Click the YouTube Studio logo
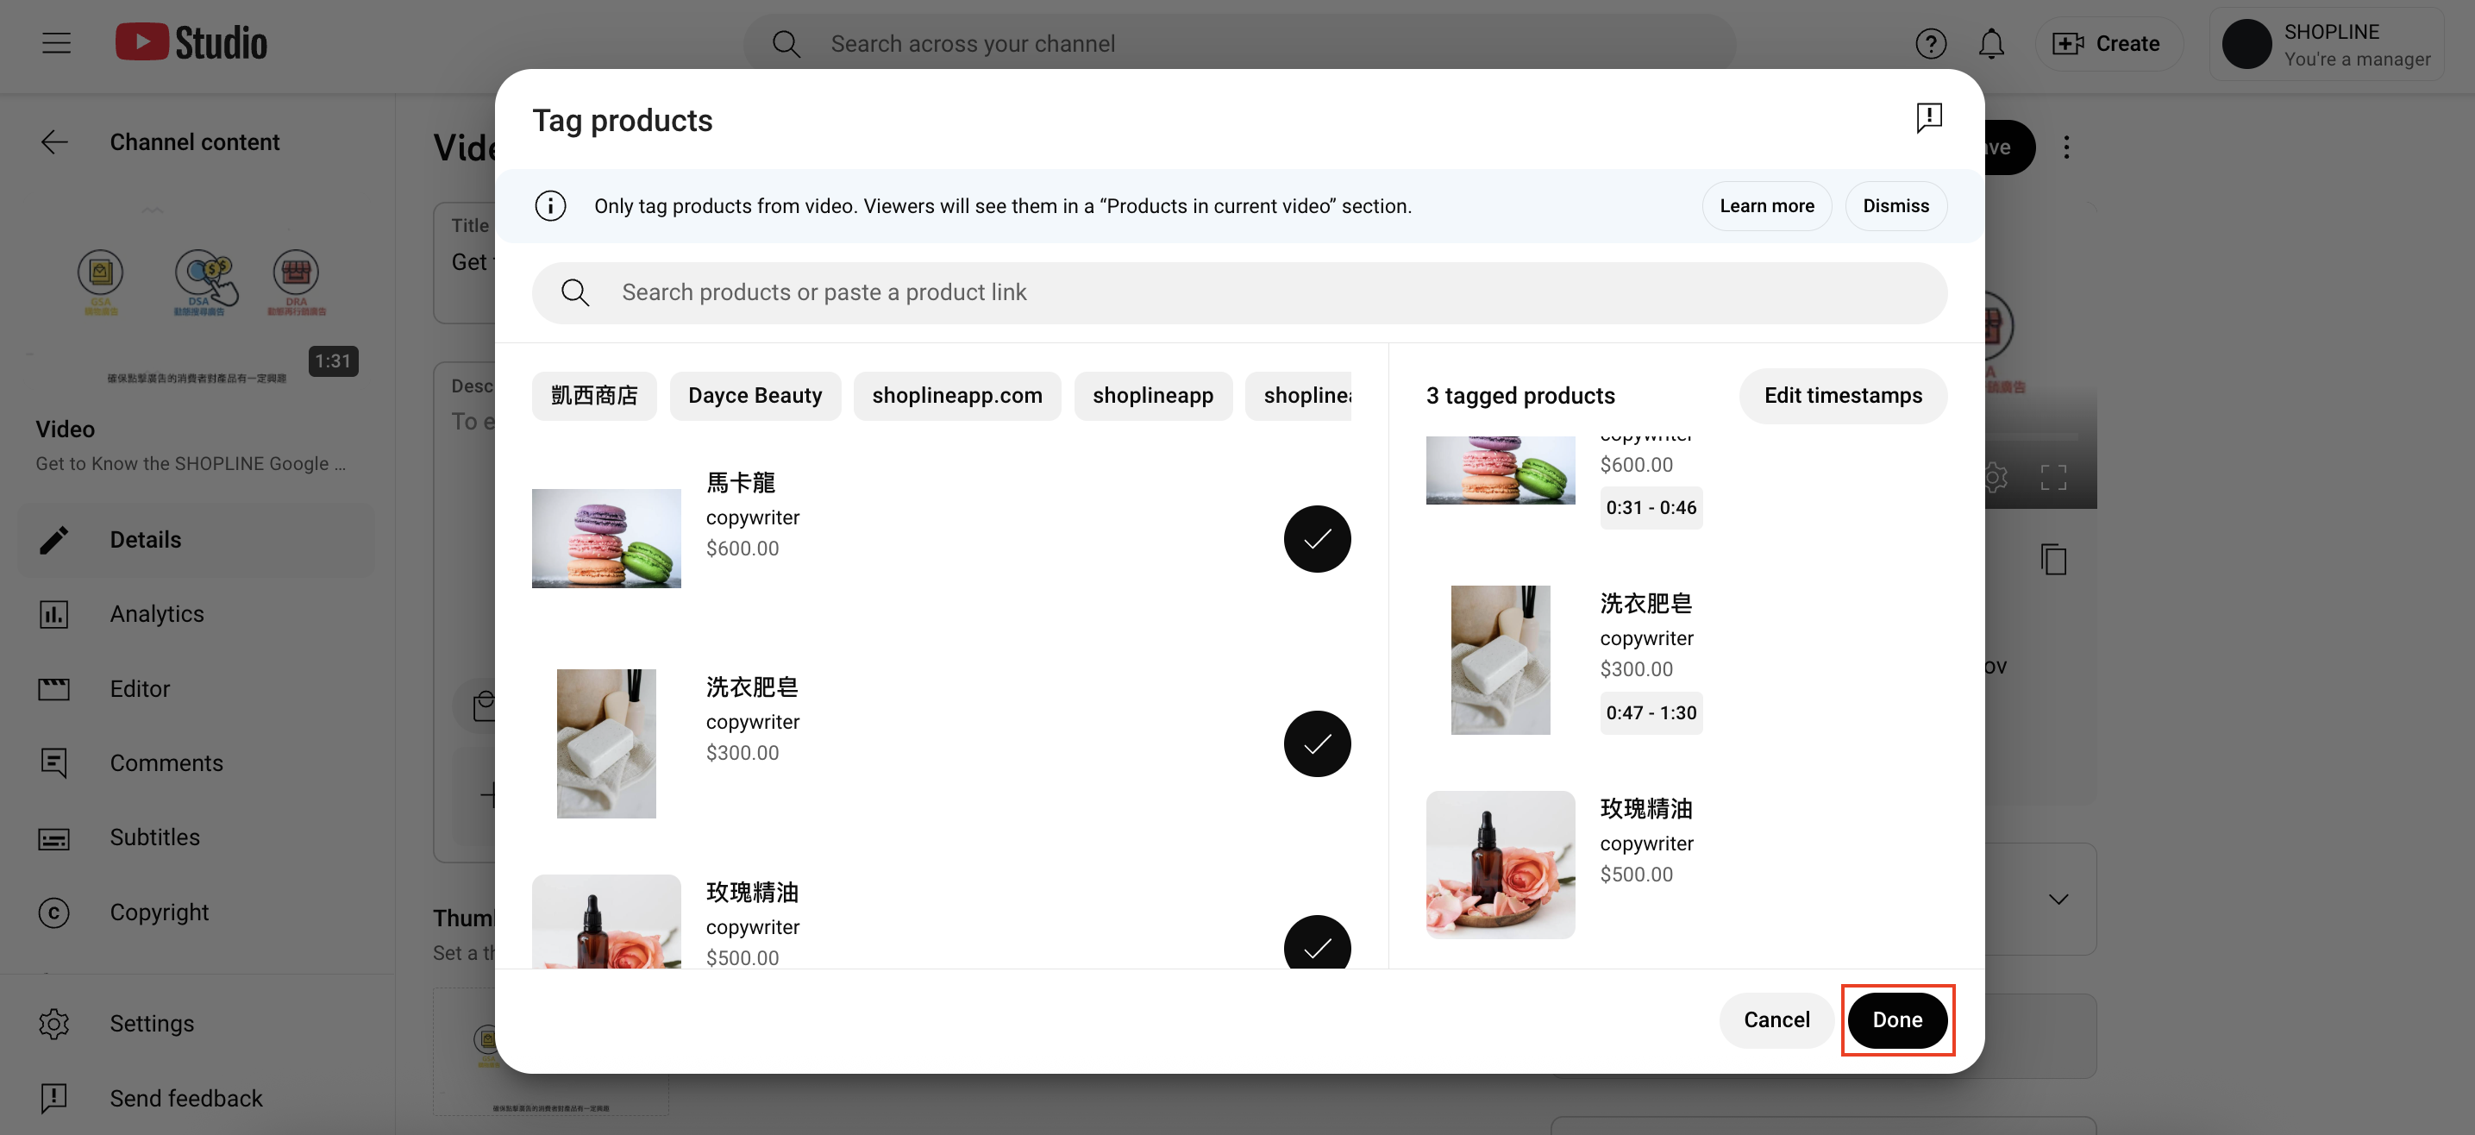2475x1135 pixels. pos(191,42)
